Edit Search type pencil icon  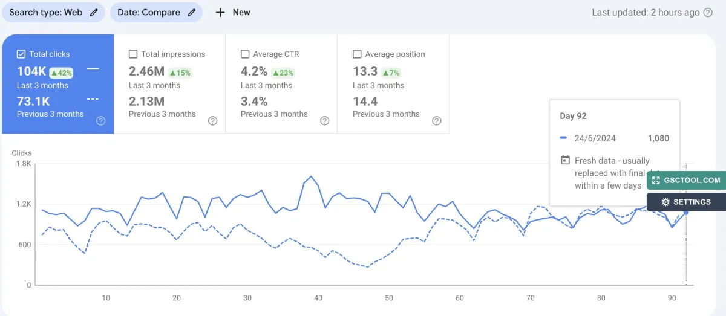(x=94, y=12)
